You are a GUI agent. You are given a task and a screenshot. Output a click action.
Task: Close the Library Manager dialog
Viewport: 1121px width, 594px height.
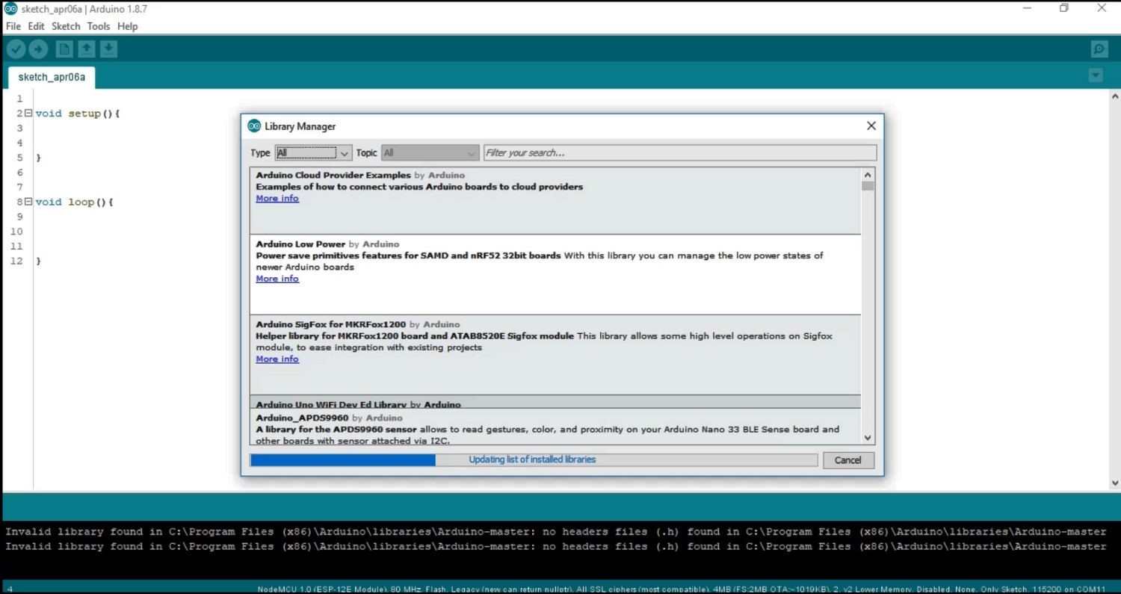871,126
